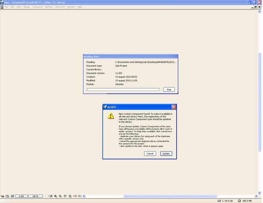Viewport: 263px width, 203px height.
Task: Click the vertical scrollbar thumb
Action: click(x=260, y=102)
